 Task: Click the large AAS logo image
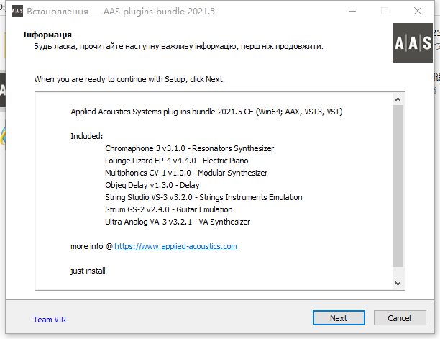pyautogui.click(x=413, y=42)
